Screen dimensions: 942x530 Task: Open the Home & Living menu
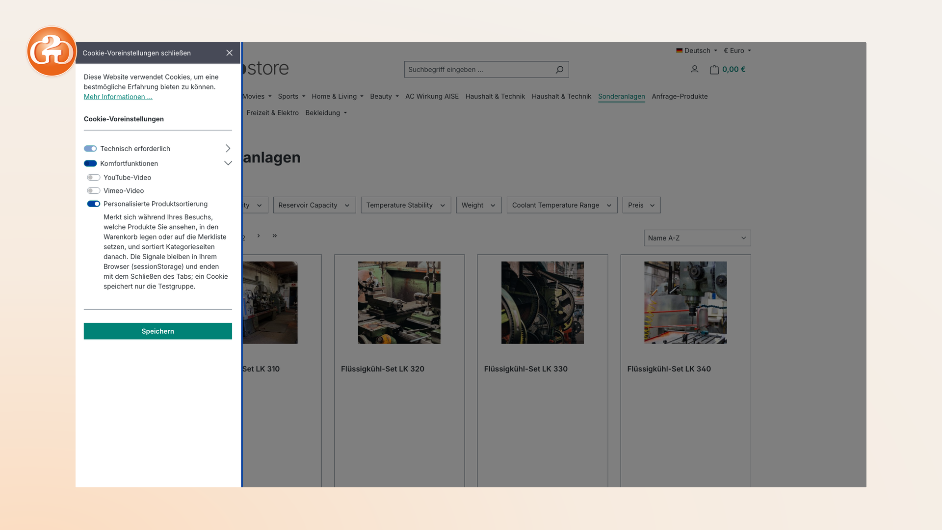tap(338, 97)
